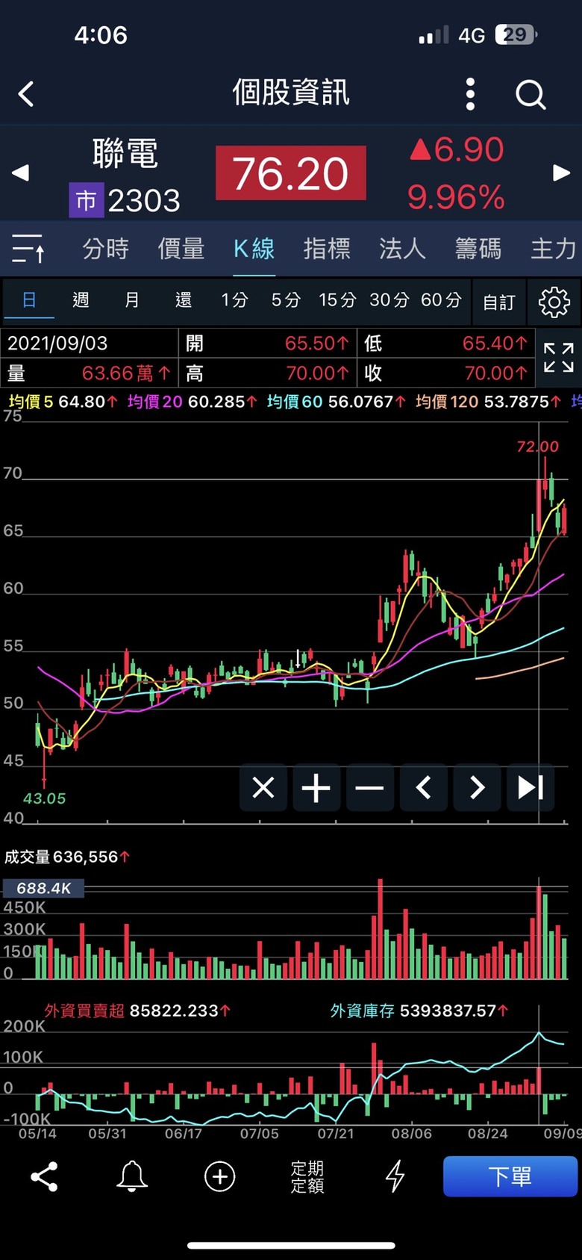Tap the 43.05 low price marker
The height and width of the screenshot is (1260, 582).
tap(44, 798)
